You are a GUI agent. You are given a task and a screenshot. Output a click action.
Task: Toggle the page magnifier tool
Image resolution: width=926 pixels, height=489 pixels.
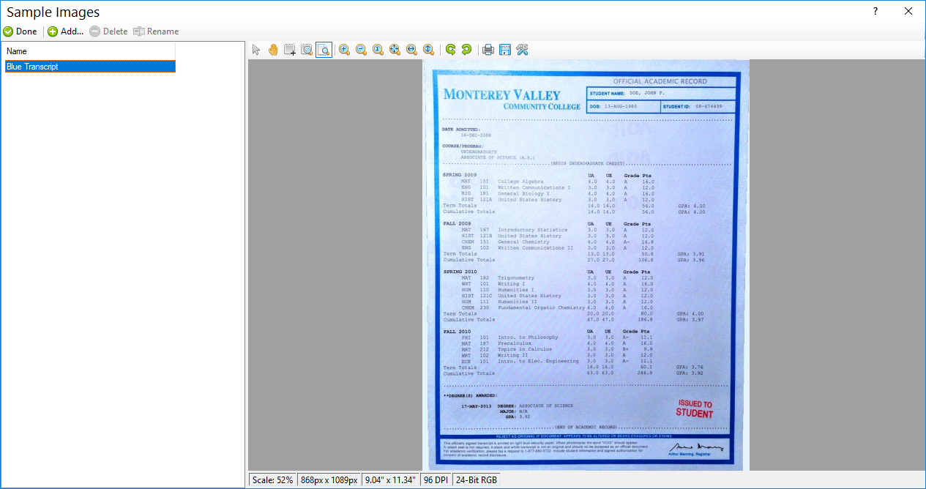pos(324,50)
